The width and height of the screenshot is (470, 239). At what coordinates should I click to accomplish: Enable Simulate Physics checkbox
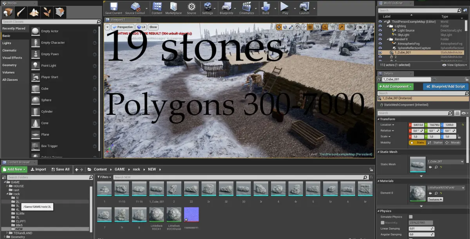tap(410, 217)
